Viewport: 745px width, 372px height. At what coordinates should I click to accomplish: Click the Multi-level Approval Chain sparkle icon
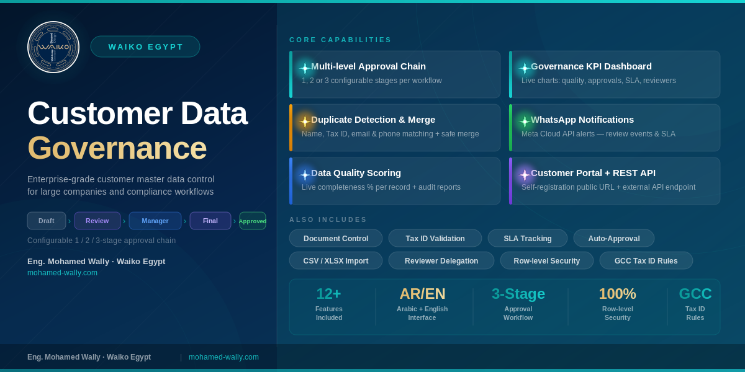click(x=305, y=68)
